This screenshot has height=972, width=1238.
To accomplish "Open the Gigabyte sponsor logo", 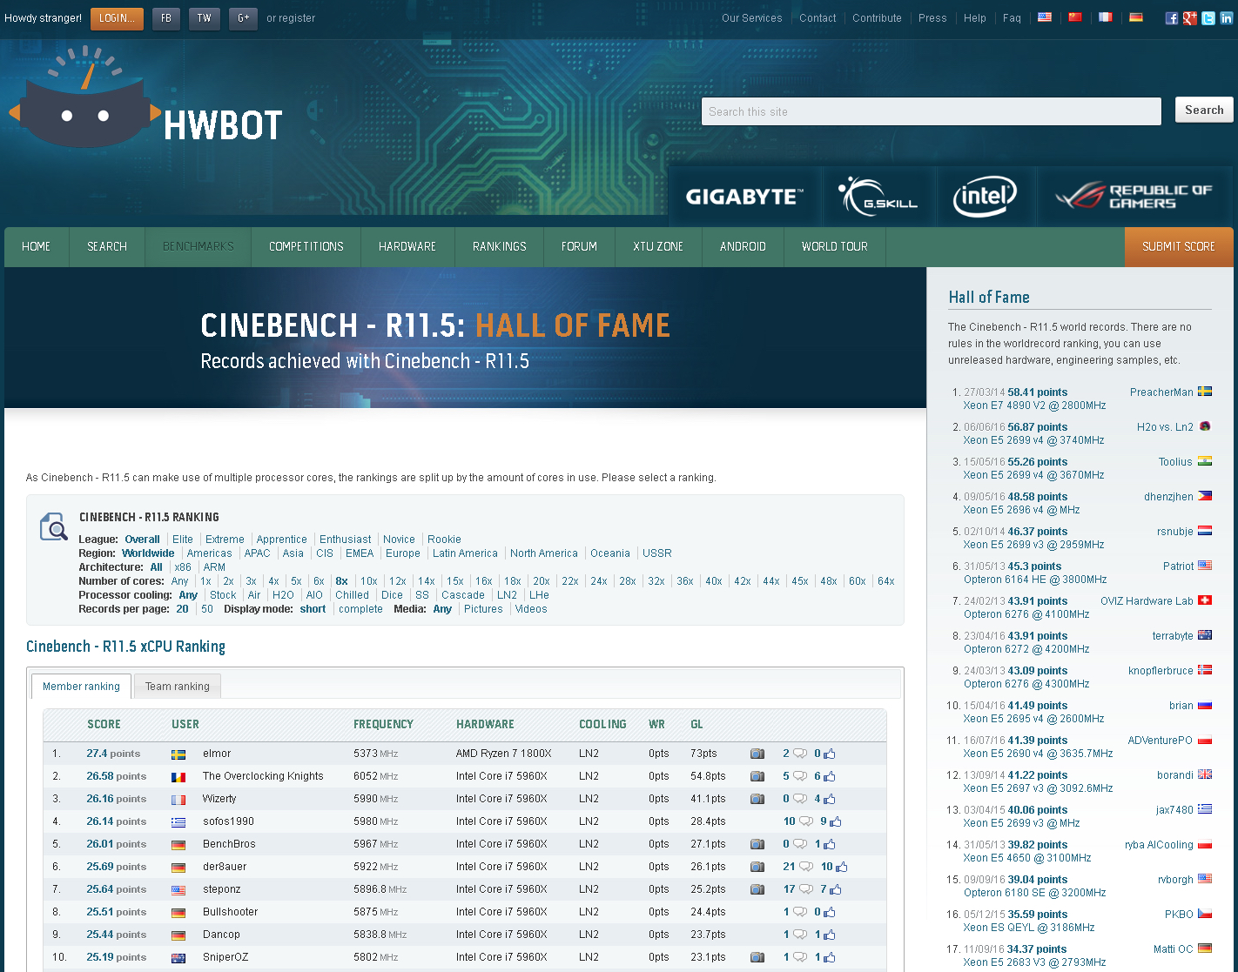I will click(743, 197).
